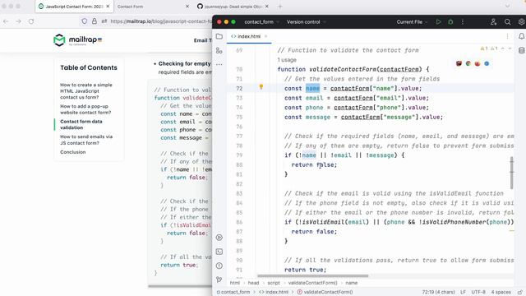The height and width of the screenshot is (296, 526).
Task: List all Firefox tabs with the chevron
Action: [x=507, y=6]
